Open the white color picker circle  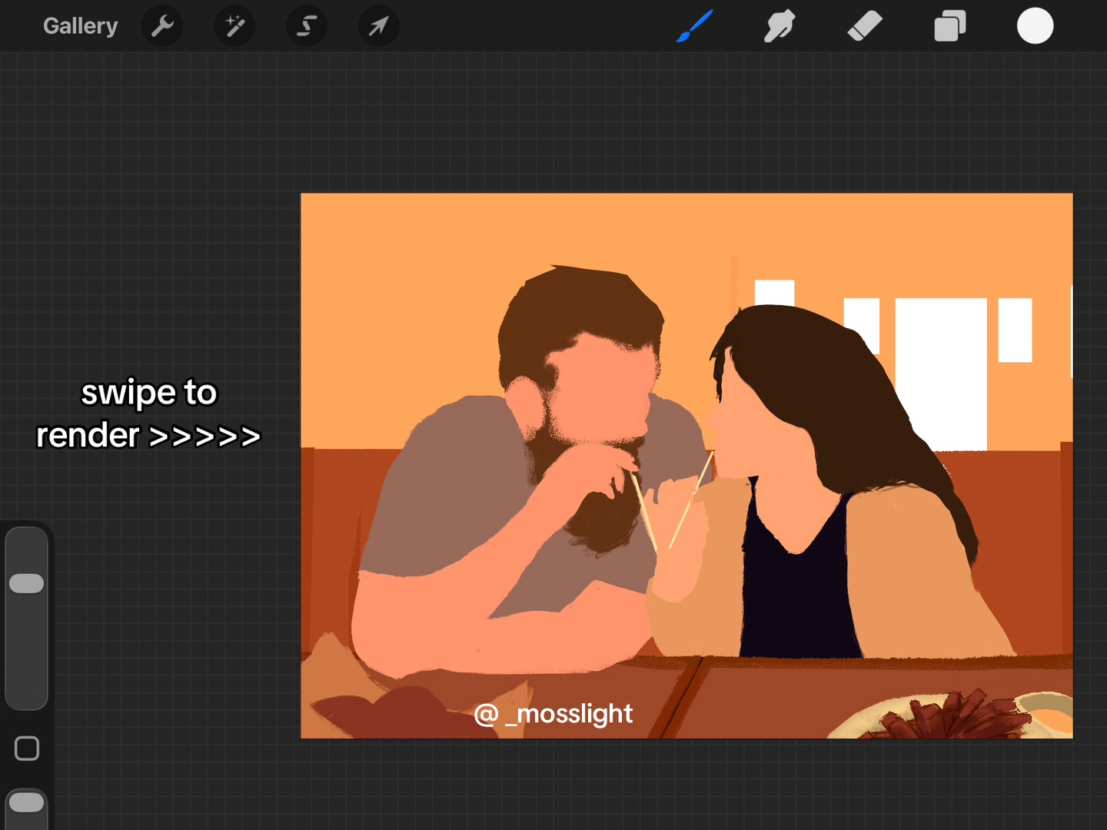(1035, 26)
